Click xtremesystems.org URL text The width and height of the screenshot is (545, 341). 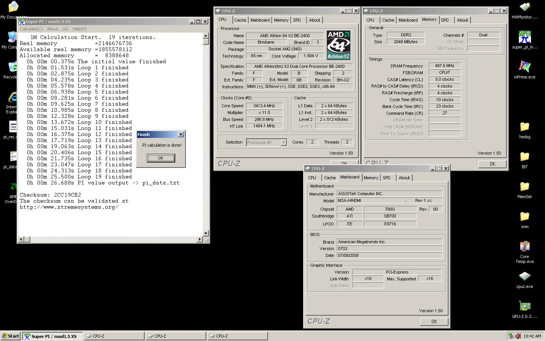point(69,207)
